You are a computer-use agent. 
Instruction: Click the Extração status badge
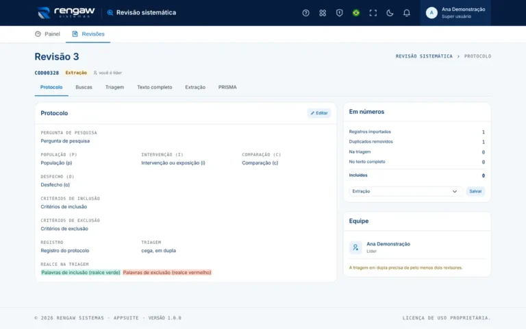76,73
